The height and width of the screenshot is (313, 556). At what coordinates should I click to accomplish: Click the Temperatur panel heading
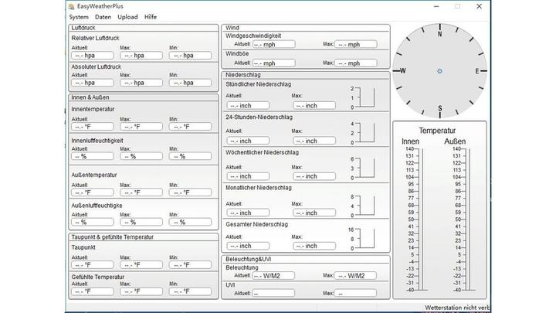click(x=437, y=131)
